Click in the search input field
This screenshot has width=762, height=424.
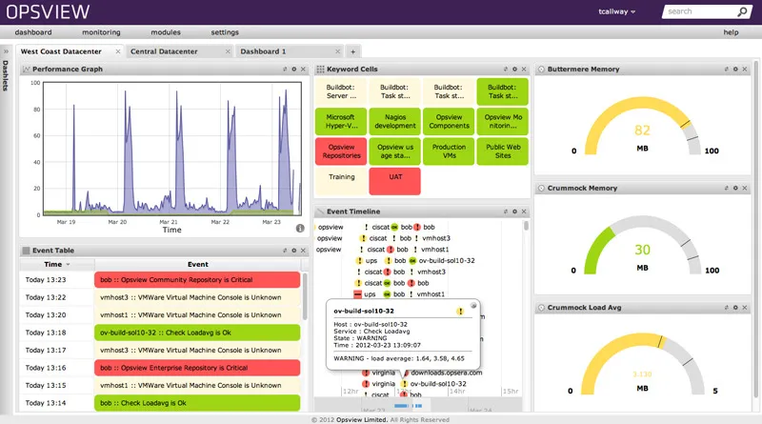(x=698, y=12)
